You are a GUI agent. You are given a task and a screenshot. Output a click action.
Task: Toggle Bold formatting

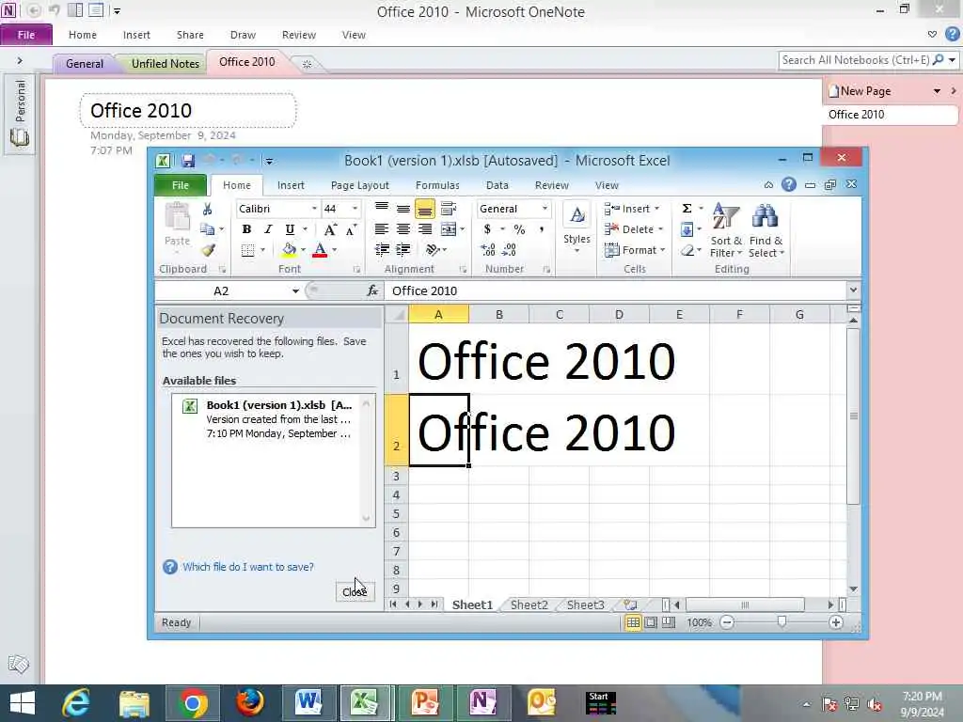pos(247,229)
